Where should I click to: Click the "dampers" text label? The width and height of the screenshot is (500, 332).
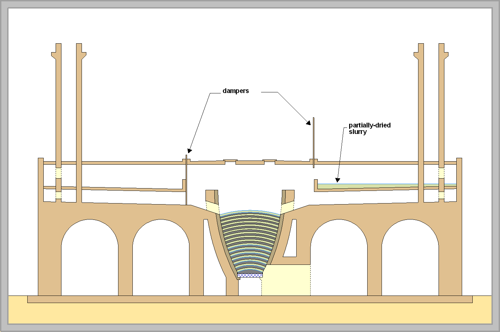point(235,91)
